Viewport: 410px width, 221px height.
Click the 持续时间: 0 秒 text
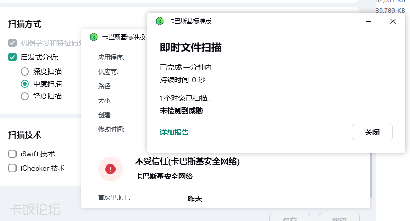[183, 80]
